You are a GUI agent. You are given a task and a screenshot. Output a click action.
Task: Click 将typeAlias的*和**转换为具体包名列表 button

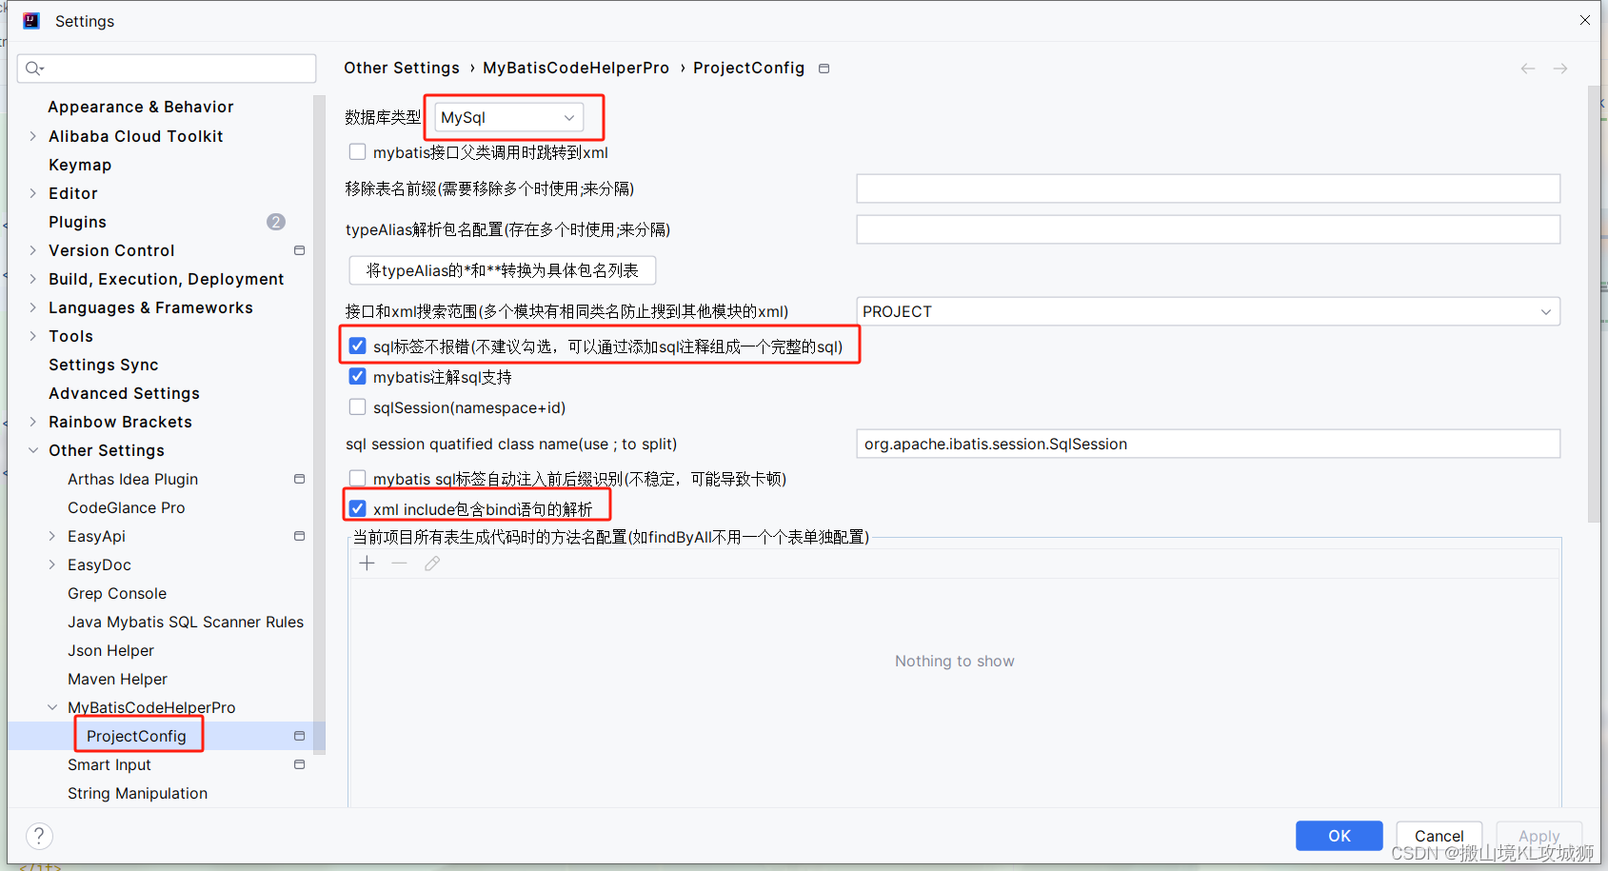[x=502, y=270]
